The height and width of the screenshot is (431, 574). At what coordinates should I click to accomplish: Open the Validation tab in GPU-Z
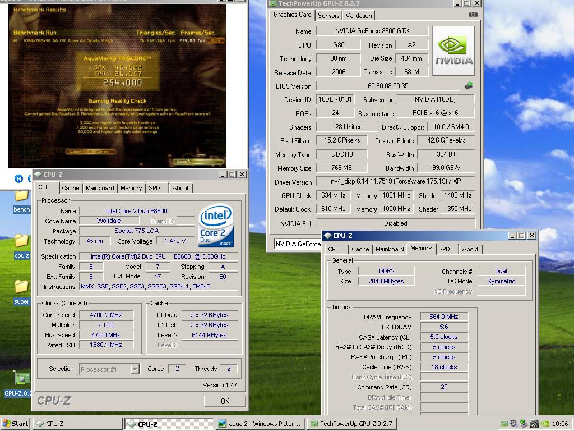(x=359, y=15)
